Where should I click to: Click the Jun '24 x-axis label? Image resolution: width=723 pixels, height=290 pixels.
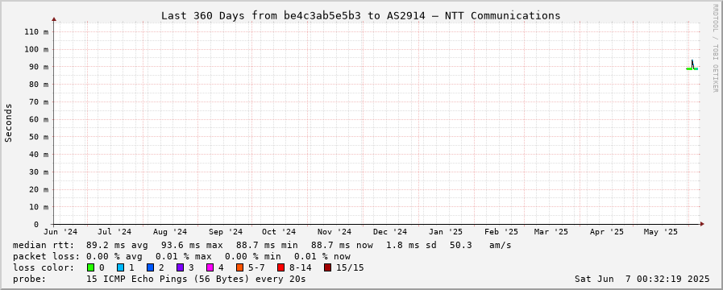pos(61,232)
